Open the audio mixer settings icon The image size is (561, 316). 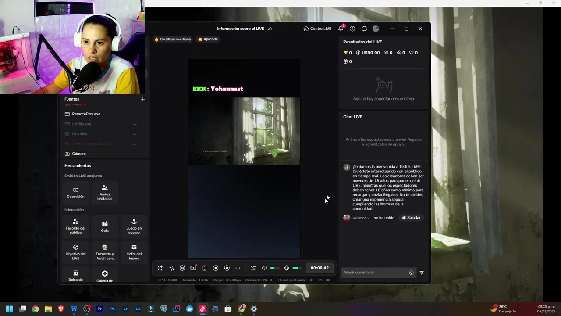point(253,268)
